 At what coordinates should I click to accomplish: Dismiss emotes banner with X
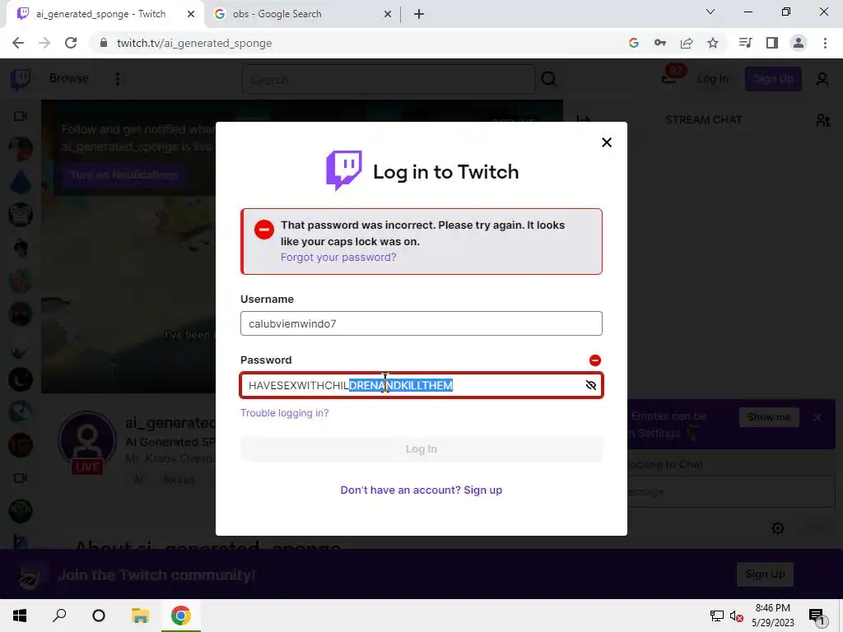[817, 417]
